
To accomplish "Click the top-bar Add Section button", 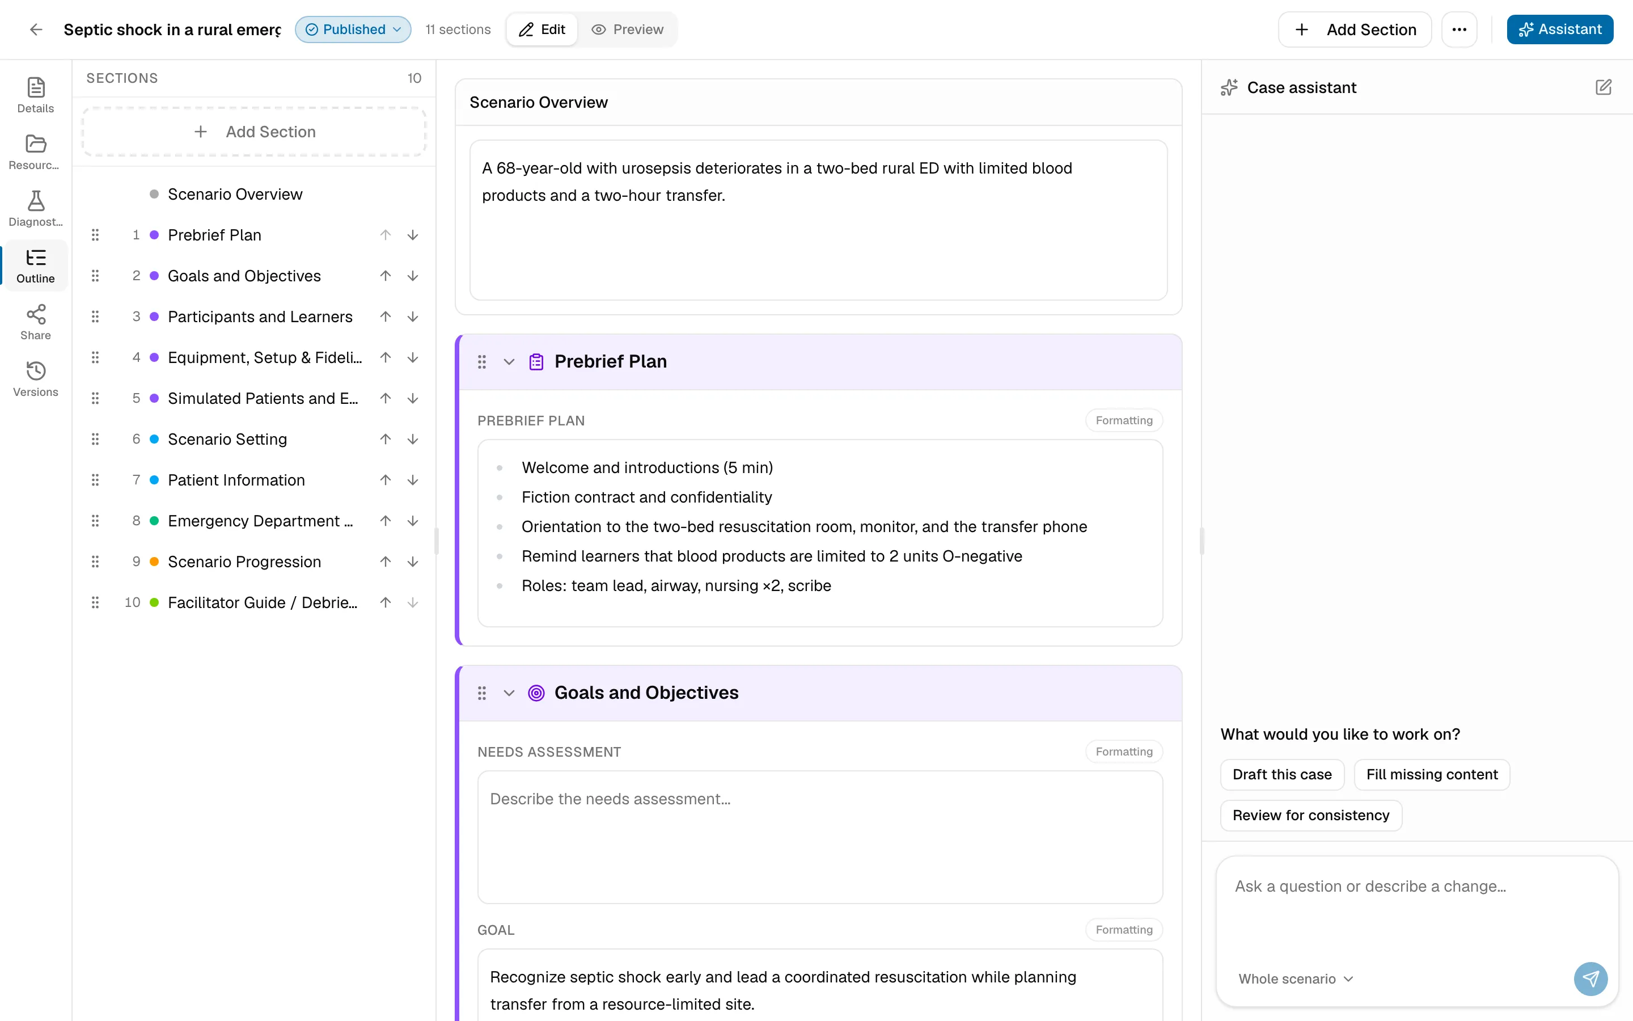I will tap(1354, 29).
